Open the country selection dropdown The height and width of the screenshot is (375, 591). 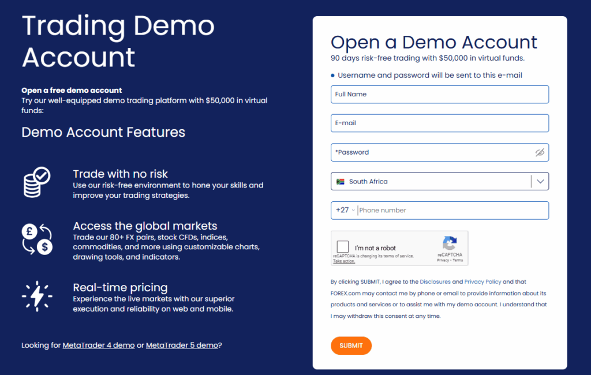tap(540, 181)
